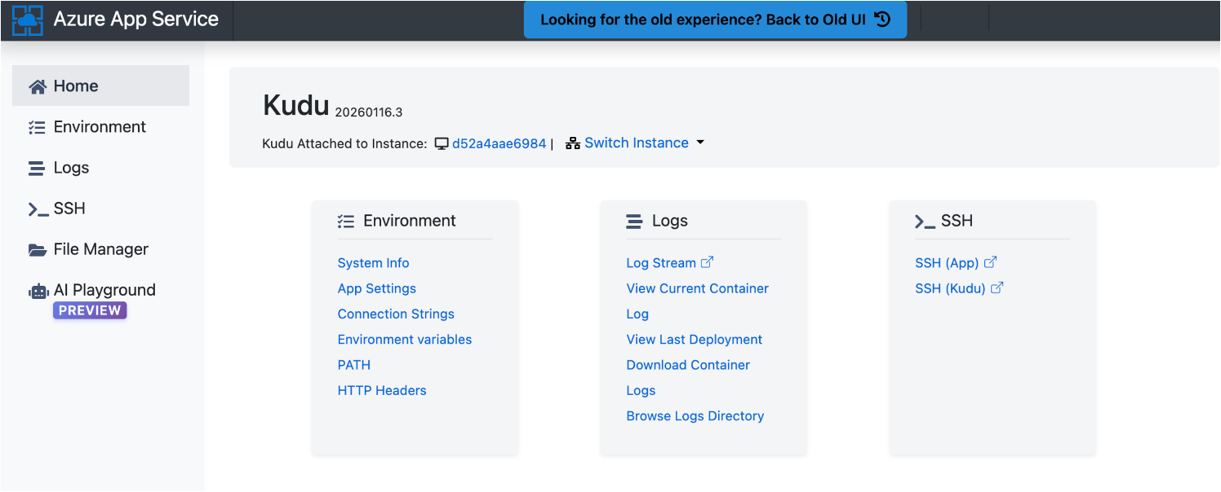This screenshot has height=492, width=1221.
Task: Click the terminal icon on SSH card header
Action: 925,222
